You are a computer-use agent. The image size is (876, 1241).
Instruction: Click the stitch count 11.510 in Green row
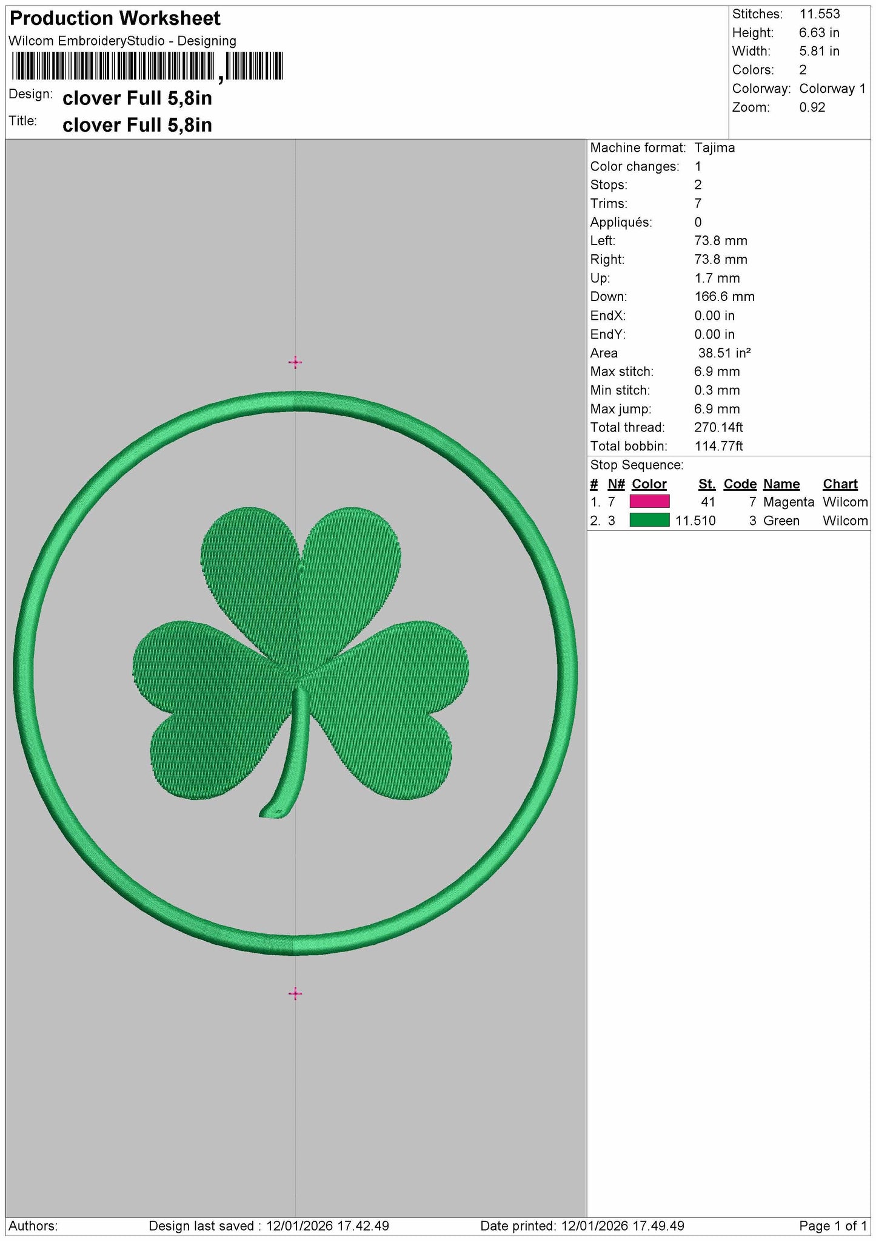695,521
